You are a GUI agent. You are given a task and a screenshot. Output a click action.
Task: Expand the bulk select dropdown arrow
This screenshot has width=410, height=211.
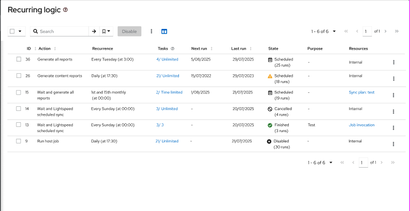(20, 31)
